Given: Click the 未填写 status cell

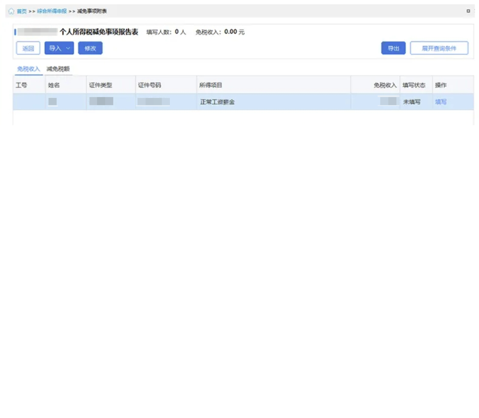Looking at the screenshot, I should point(412,102).
